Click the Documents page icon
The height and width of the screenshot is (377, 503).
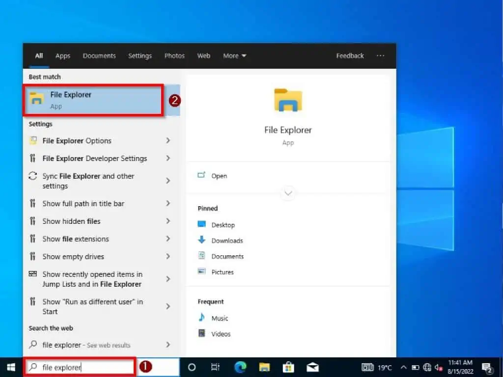click(202, 255)
